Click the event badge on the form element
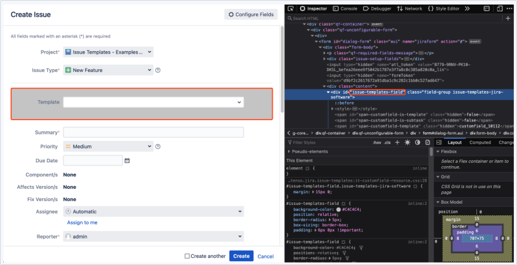Viewport: 517px width, 265px height. click(475, 41)
